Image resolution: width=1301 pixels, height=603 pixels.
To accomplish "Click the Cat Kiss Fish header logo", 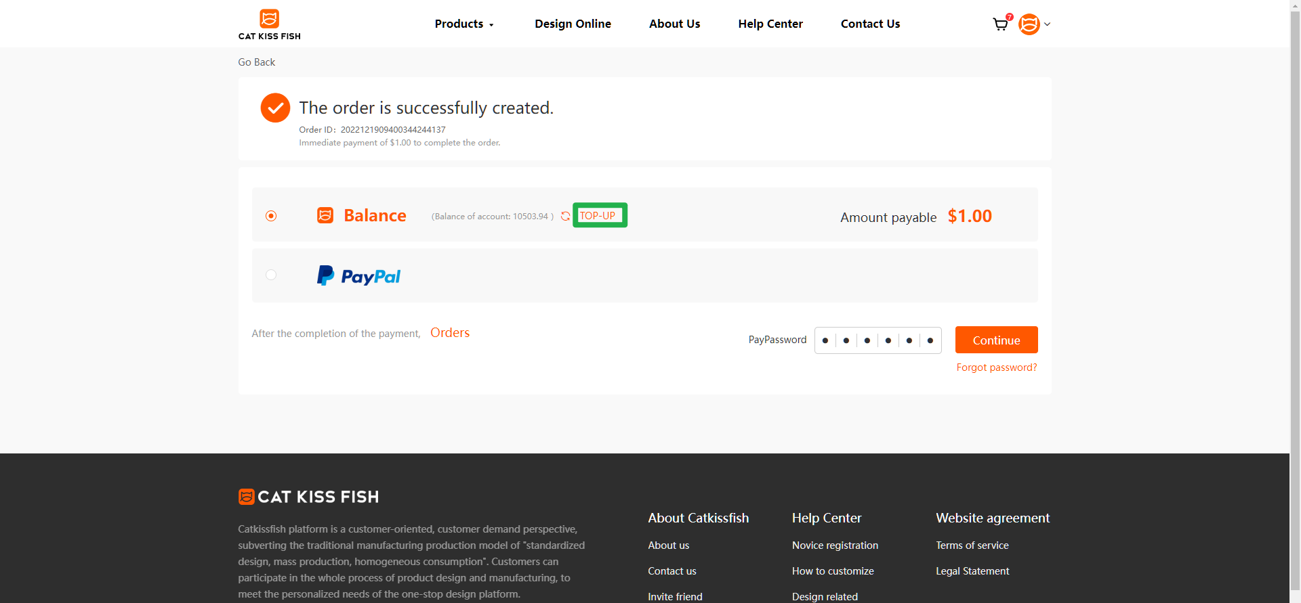I will [x=269, y=24].
